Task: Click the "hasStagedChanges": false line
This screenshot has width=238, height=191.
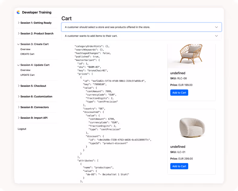Action: [93, 53]
